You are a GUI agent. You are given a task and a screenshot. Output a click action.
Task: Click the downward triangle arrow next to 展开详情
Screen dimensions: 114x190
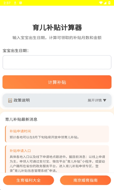(x=105, y=100)
